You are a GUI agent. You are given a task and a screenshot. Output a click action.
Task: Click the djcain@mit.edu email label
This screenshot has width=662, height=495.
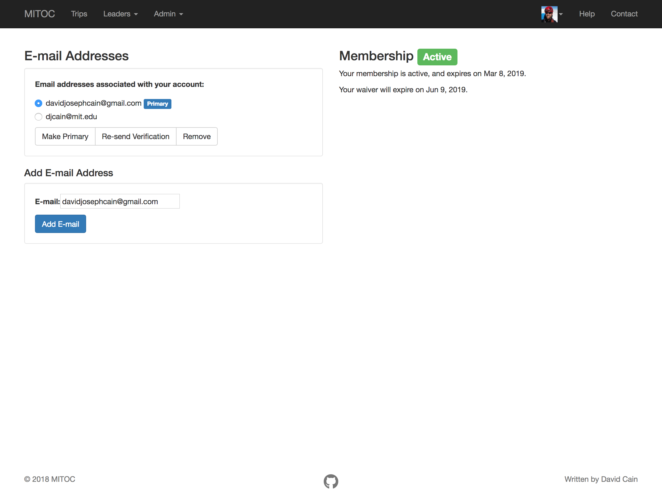pyautogui.click(x=71, y=117)
